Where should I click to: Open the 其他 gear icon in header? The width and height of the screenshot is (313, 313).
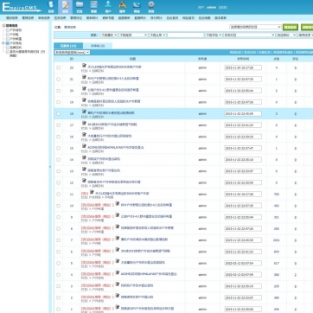(x=151, y=7)
